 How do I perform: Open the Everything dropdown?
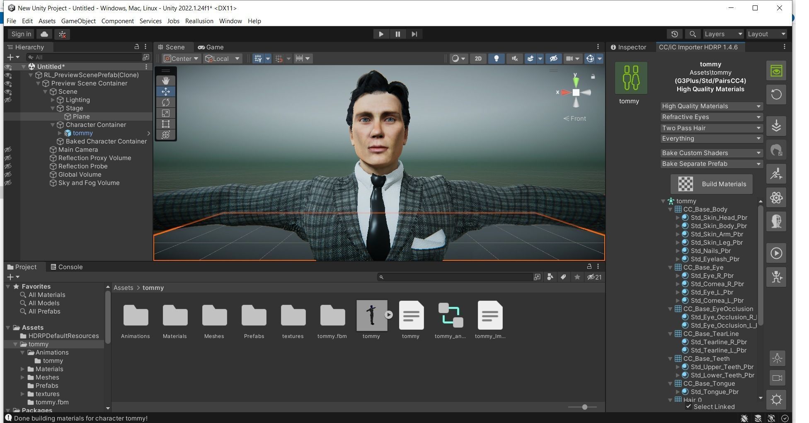[711, 139]
